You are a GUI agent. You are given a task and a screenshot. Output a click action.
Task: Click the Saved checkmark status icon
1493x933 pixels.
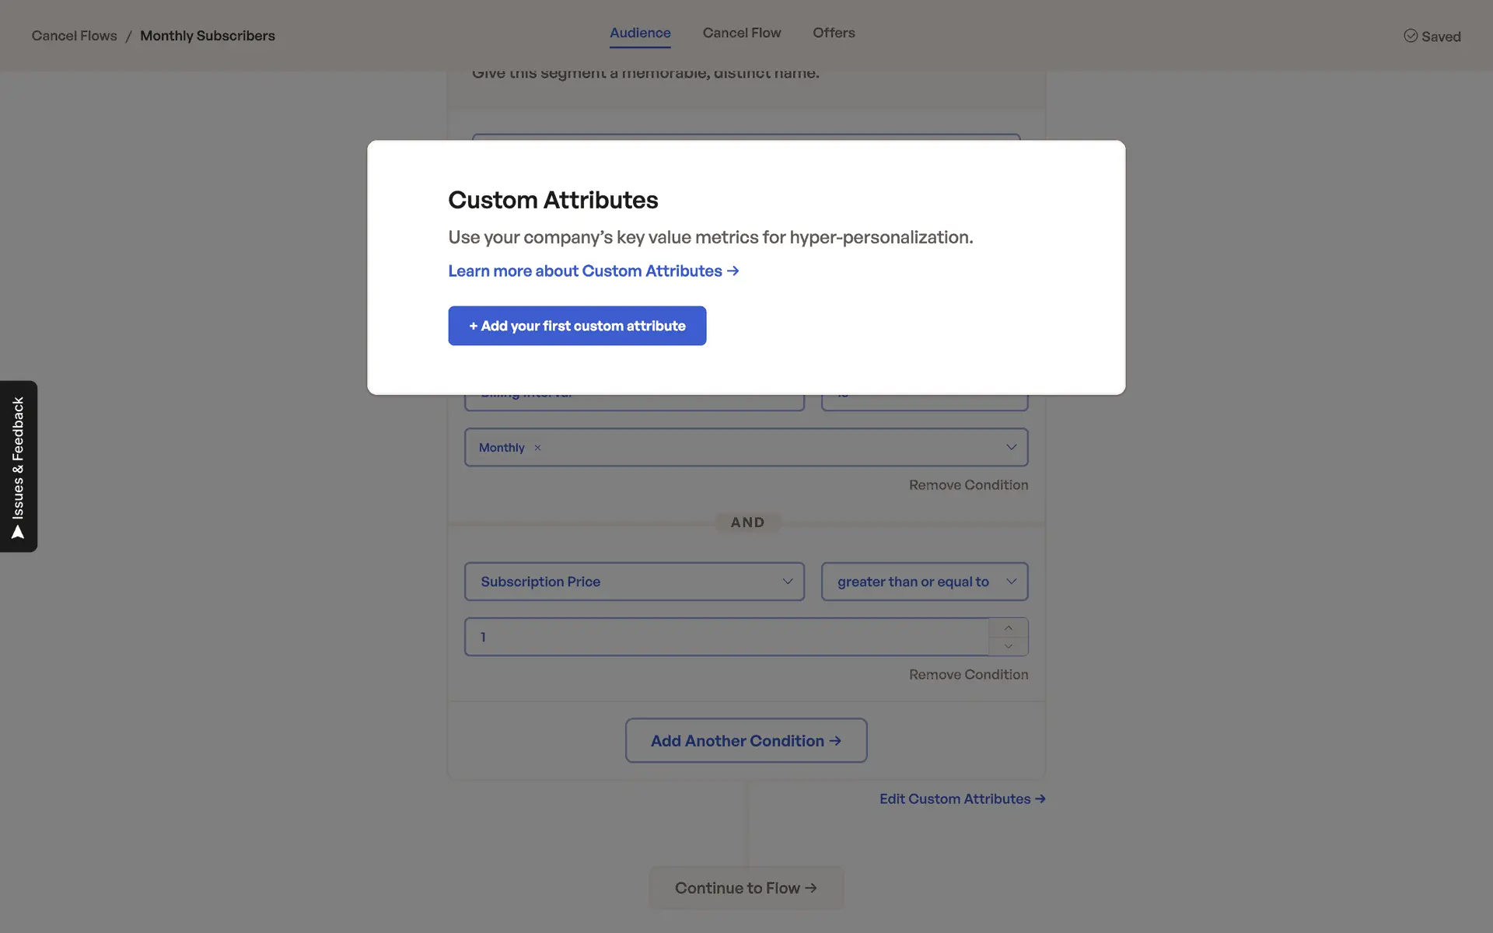(x=1411, y=36)
